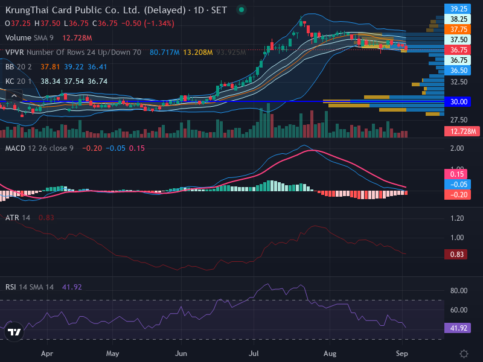This screenshot has height=362, width=483.
Task: Click the red 36.75 last price label
Action: pos(458,50)
